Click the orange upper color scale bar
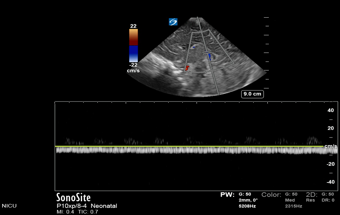The width and height of the screenshot is (340, 215). 134,37
